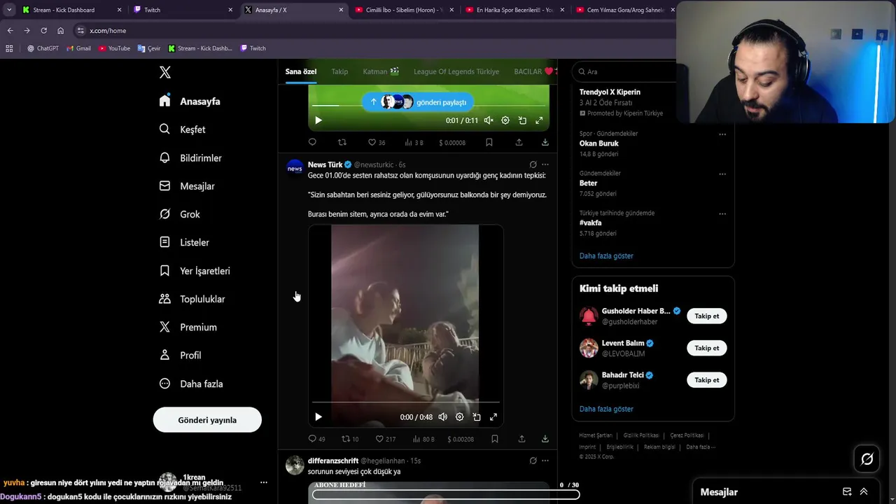Viewport: 896px width, 504px height.
Task: Open Keşfet search page
Action: [182, 129]
